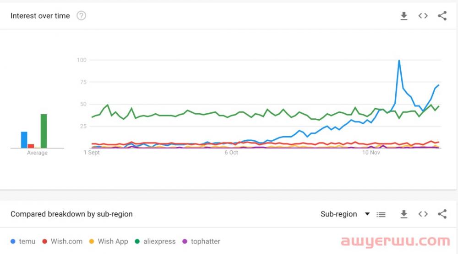Download Interest over time chart data
458x254 pixels.
coord(403,16)
